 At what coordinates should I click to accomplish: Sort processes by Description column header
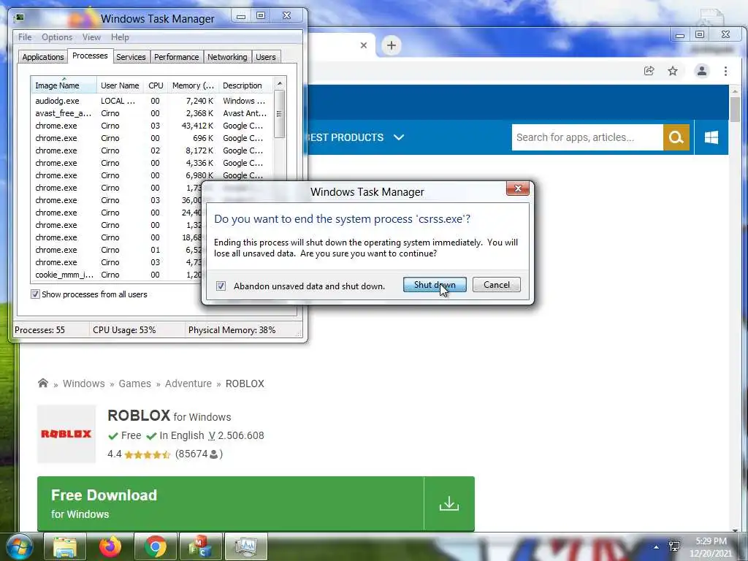(x=245, y=85)
